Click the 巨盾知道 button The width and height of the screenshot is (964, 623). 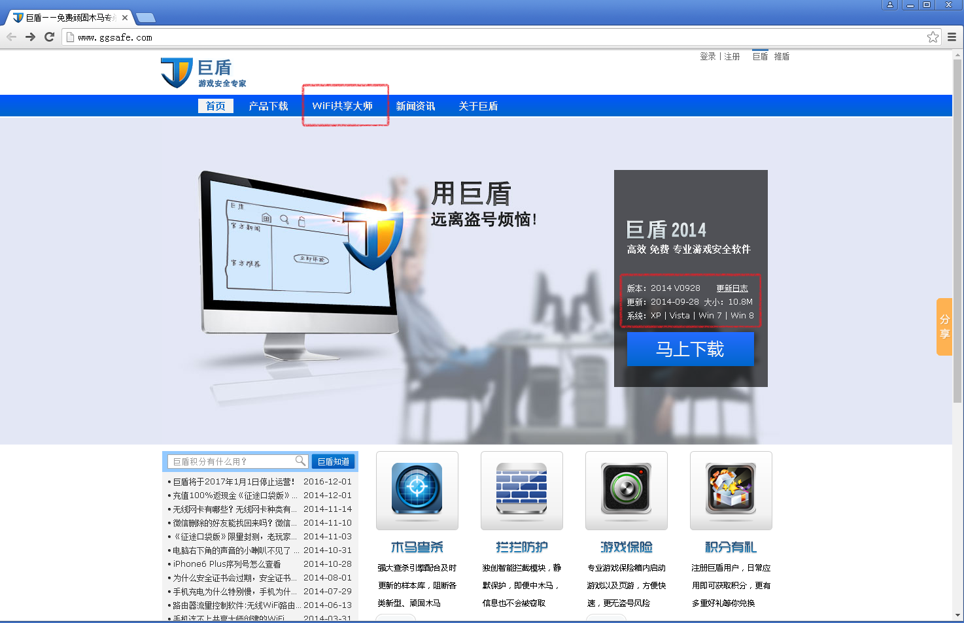(x=334, y=462)
